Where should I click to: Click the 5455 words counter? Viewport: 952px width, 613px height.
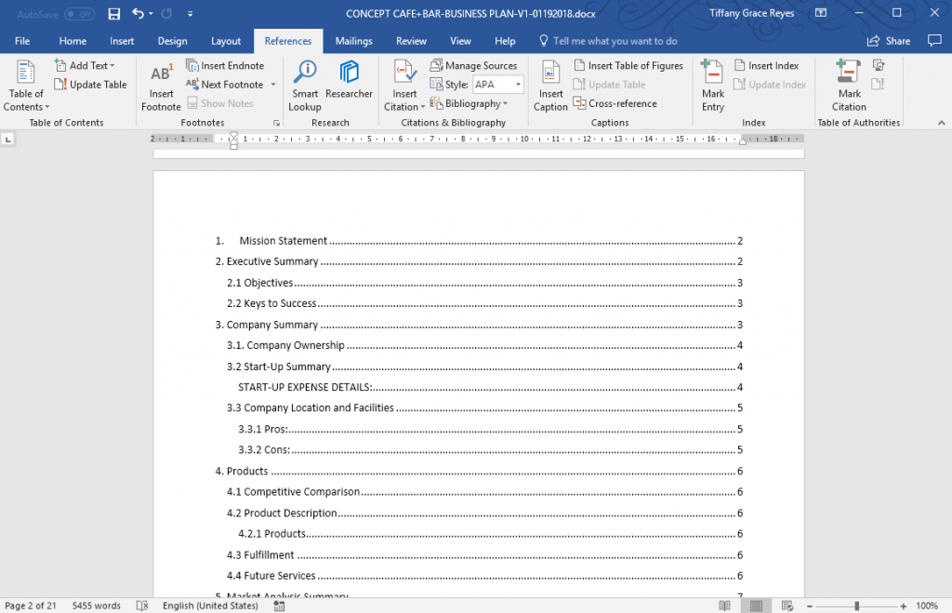(96, 606)
